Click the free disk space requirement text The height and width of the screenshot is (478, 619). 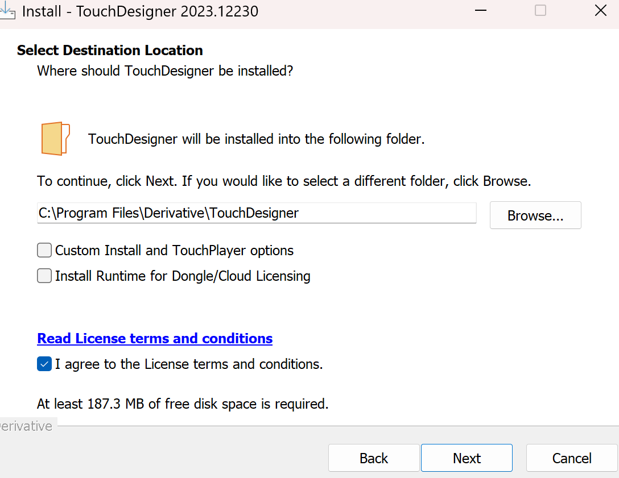coord(183,404)
